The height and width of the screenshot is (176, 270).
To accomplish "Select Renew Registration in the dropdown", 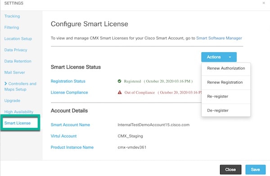I will point(226,82).
